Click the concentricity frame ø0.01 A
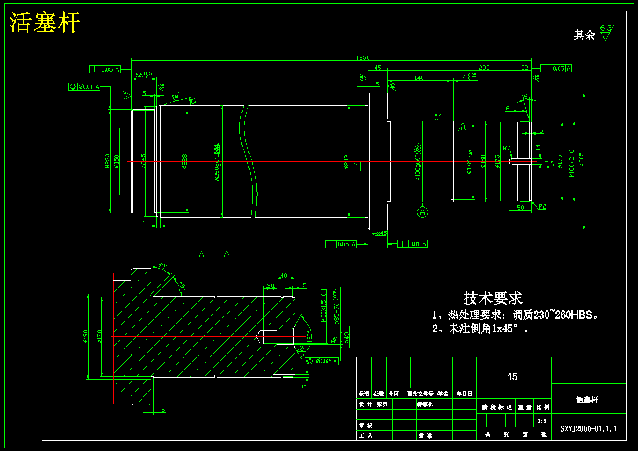The height and width of the screenshot is (451, 638). pyautogui.click(x=84, y=87)
